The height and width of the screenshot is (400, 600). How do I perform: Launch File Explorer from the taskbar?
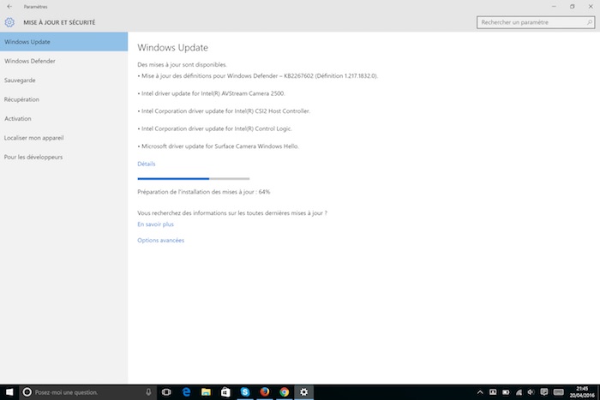pyautogui.click(x=204, y=391)
